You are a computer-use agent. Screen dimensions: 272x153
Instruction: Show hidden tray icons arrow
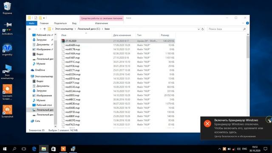pyautogui.click(x=219, y=149)
